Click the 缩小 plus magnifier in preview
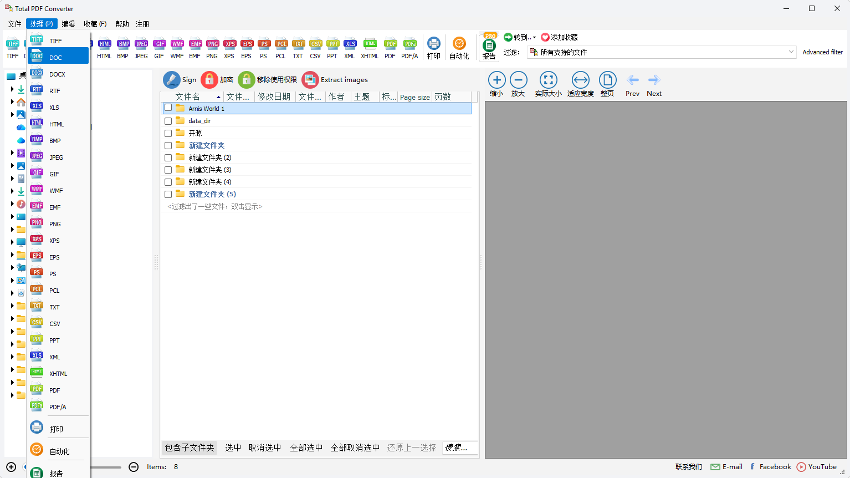 point(496,80)
